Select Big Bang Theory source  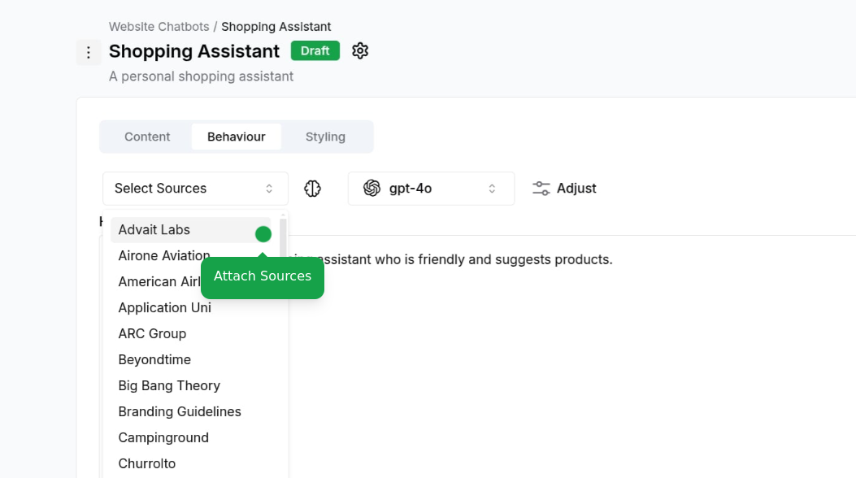tap(190, 386)
